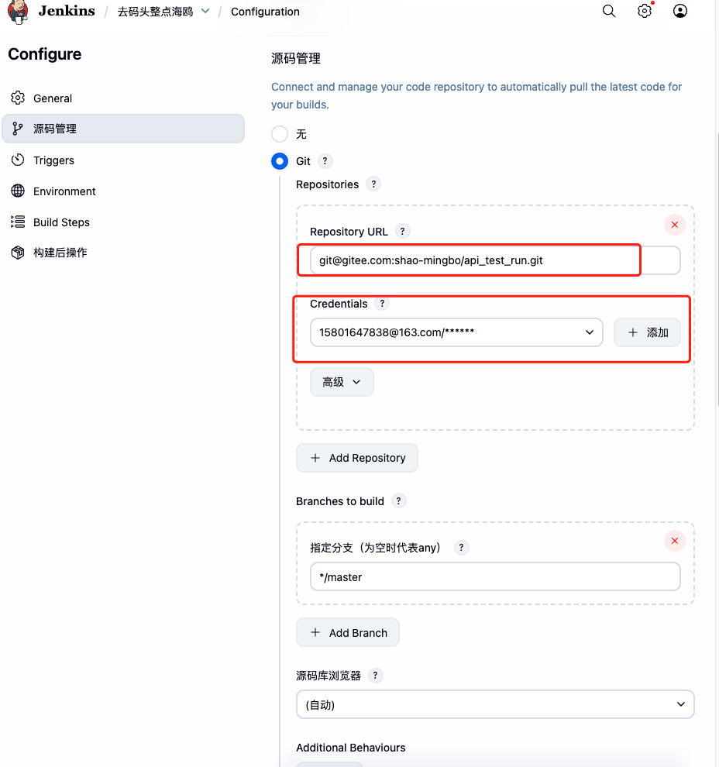This screenshot has width=719, height=767.
Task: Open the Credentials dropdown
Action: pyautogui.click(x=456, y=332)
